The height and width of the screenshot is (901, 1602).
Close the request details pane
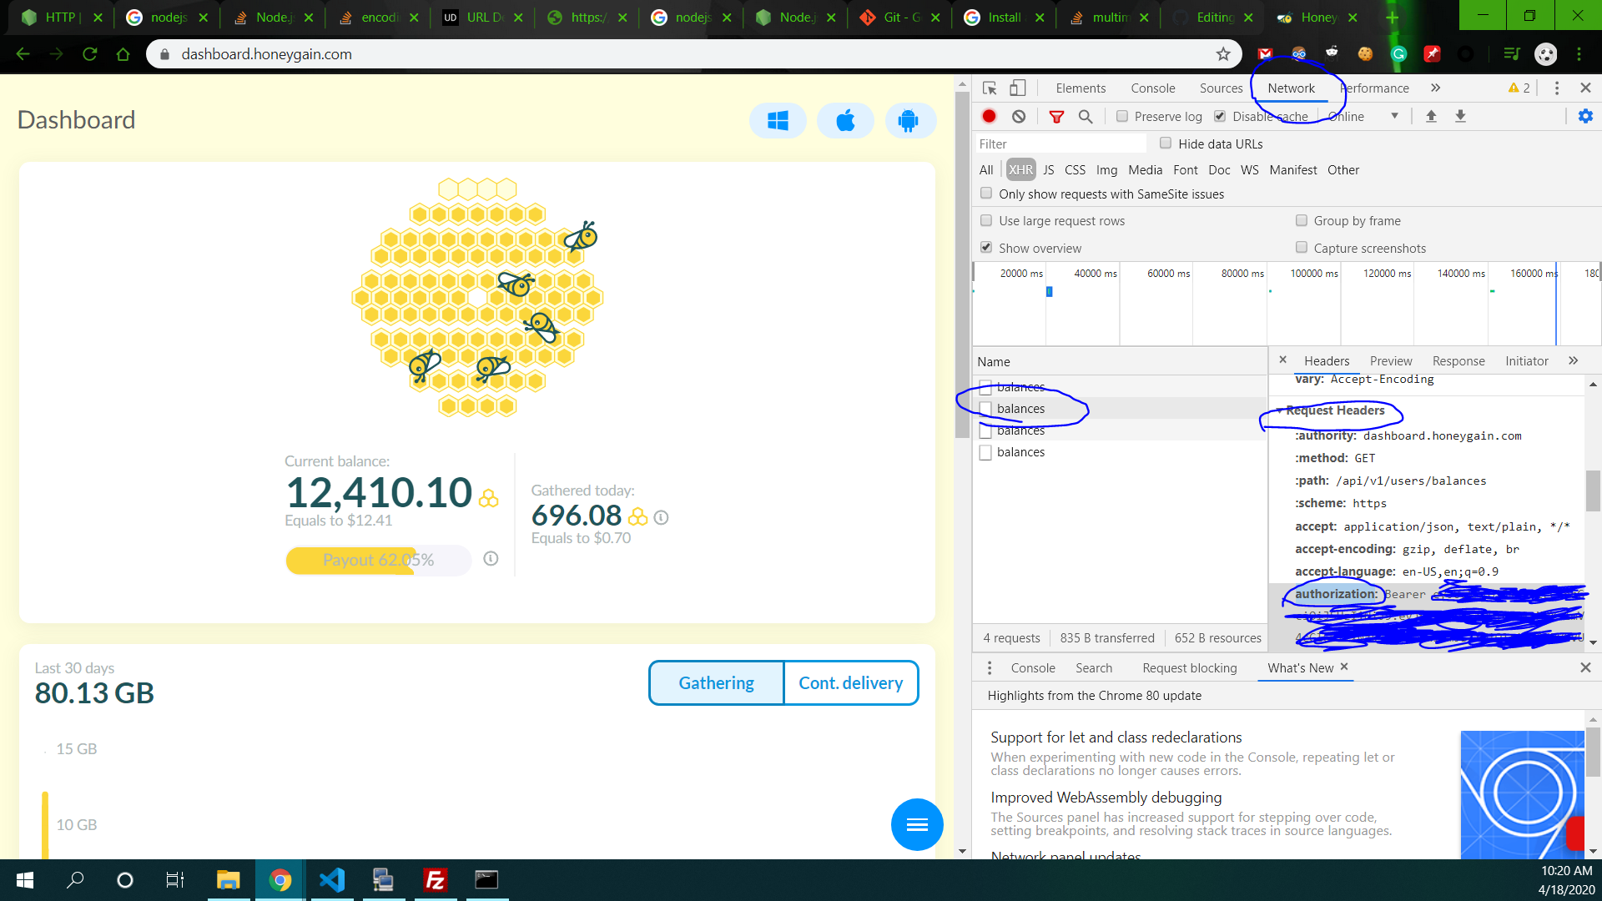coord(1283,360)
